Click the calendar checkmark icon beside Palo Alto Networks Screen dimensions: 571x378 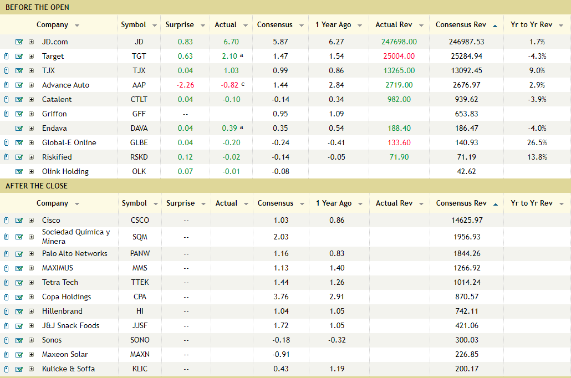click(19, 254)
